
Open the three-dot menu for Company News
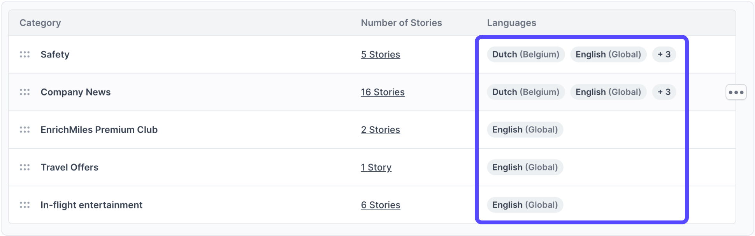pyautogui.click(x=736, y=92)
